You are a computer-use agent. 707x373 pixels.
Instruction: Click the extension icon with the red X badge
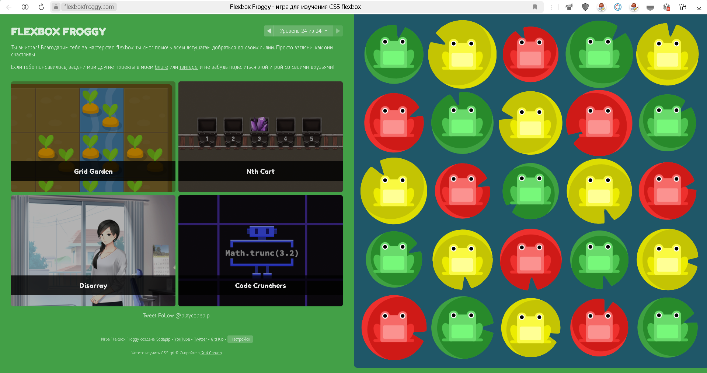point(666,7)
